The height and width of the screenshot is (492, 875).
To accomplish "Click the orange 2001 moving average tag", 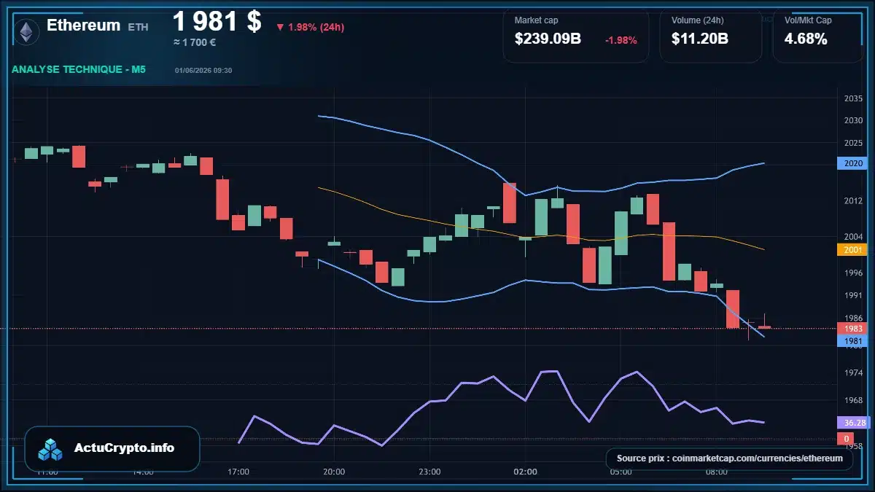I will [x=853, y=249].
